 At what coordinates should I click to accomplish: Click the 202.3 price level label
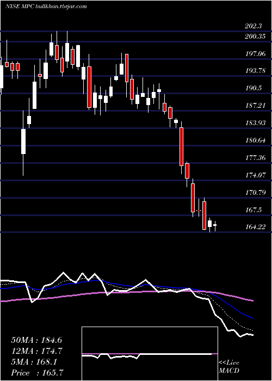254,26
